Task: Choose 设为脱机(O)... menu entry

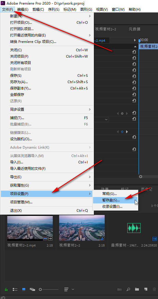Action: pos(47,139)
